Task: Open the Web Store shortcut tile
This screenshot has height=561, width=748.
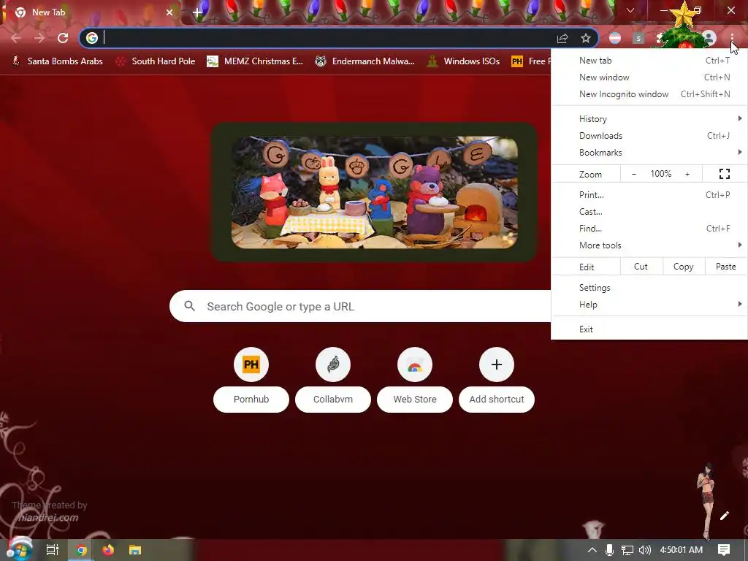Action: pyautogui.click(x=415, y=380)
